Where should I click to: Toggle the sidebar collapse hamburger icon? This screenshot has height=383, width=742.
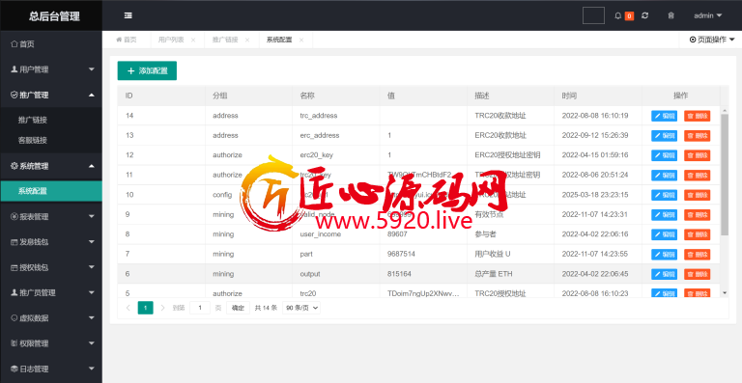pos(128,15)
